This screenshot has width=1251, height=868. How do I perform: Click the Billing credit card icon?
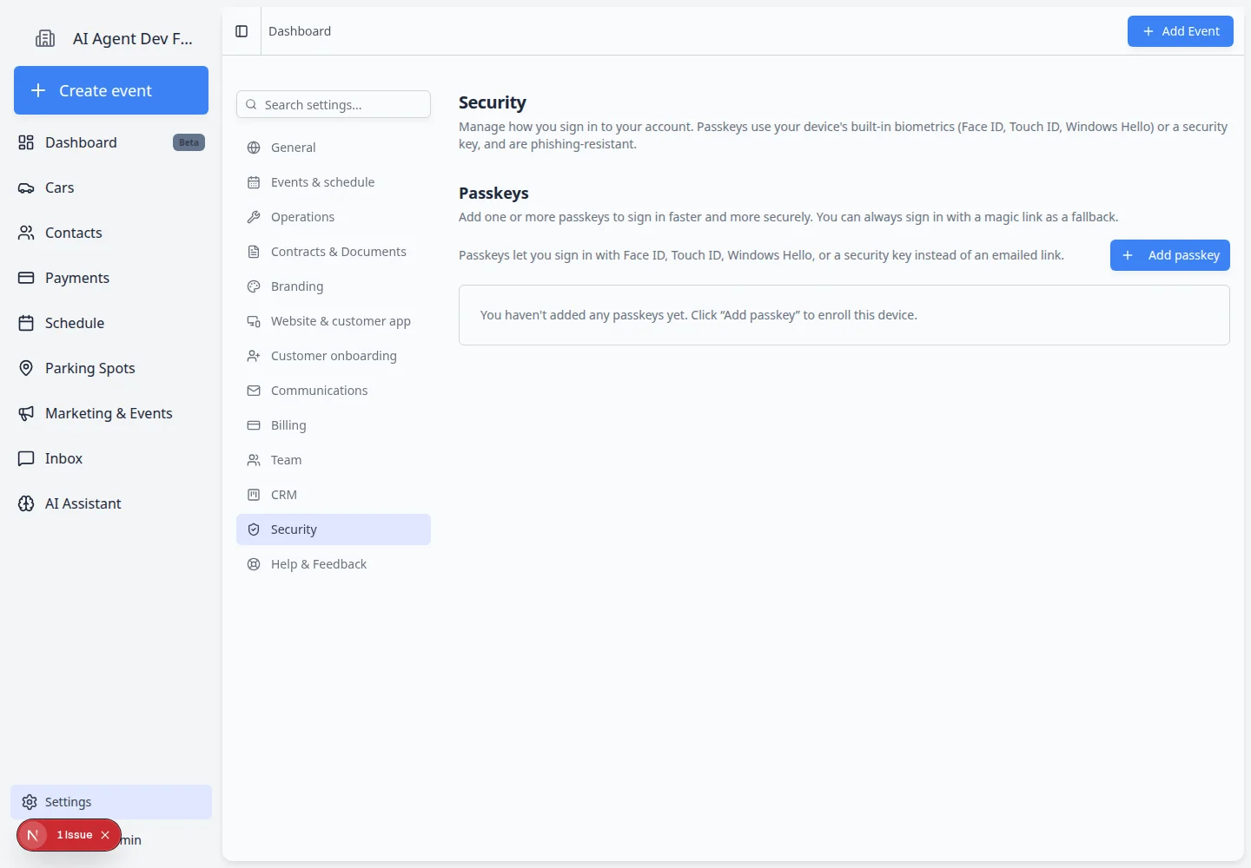[254, 425]
